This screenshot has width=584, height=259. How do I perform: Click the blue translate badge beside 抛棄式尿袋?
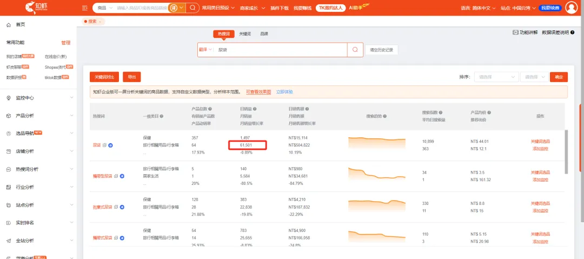(122, 207)
